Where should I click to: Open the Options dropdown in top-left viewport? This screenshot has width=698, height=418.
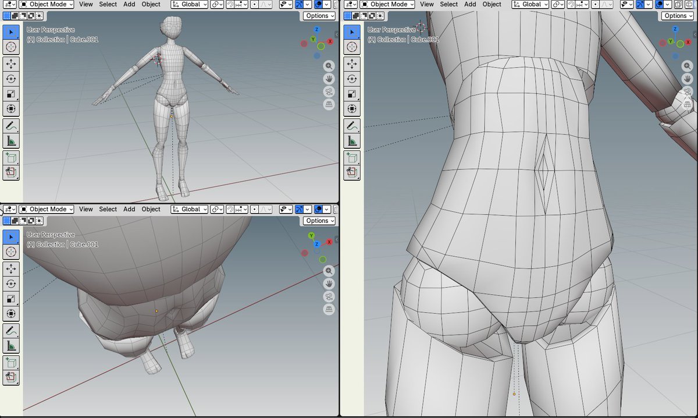pos(319,16)
